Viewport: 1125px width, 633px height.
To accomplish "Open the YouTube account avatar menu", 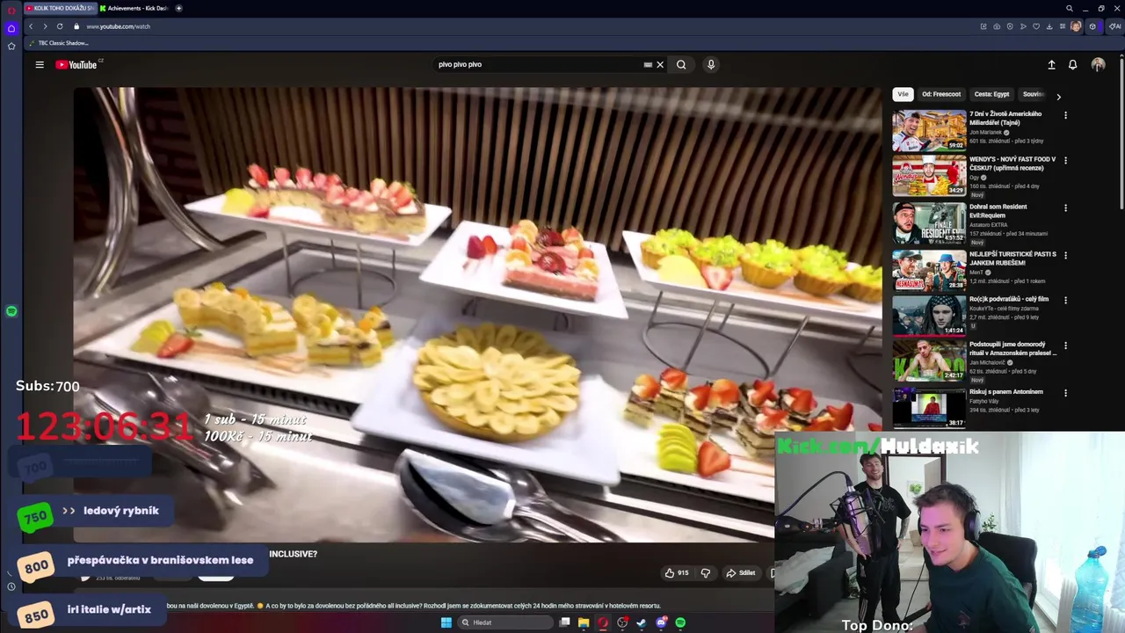I will click(1098, 64).
